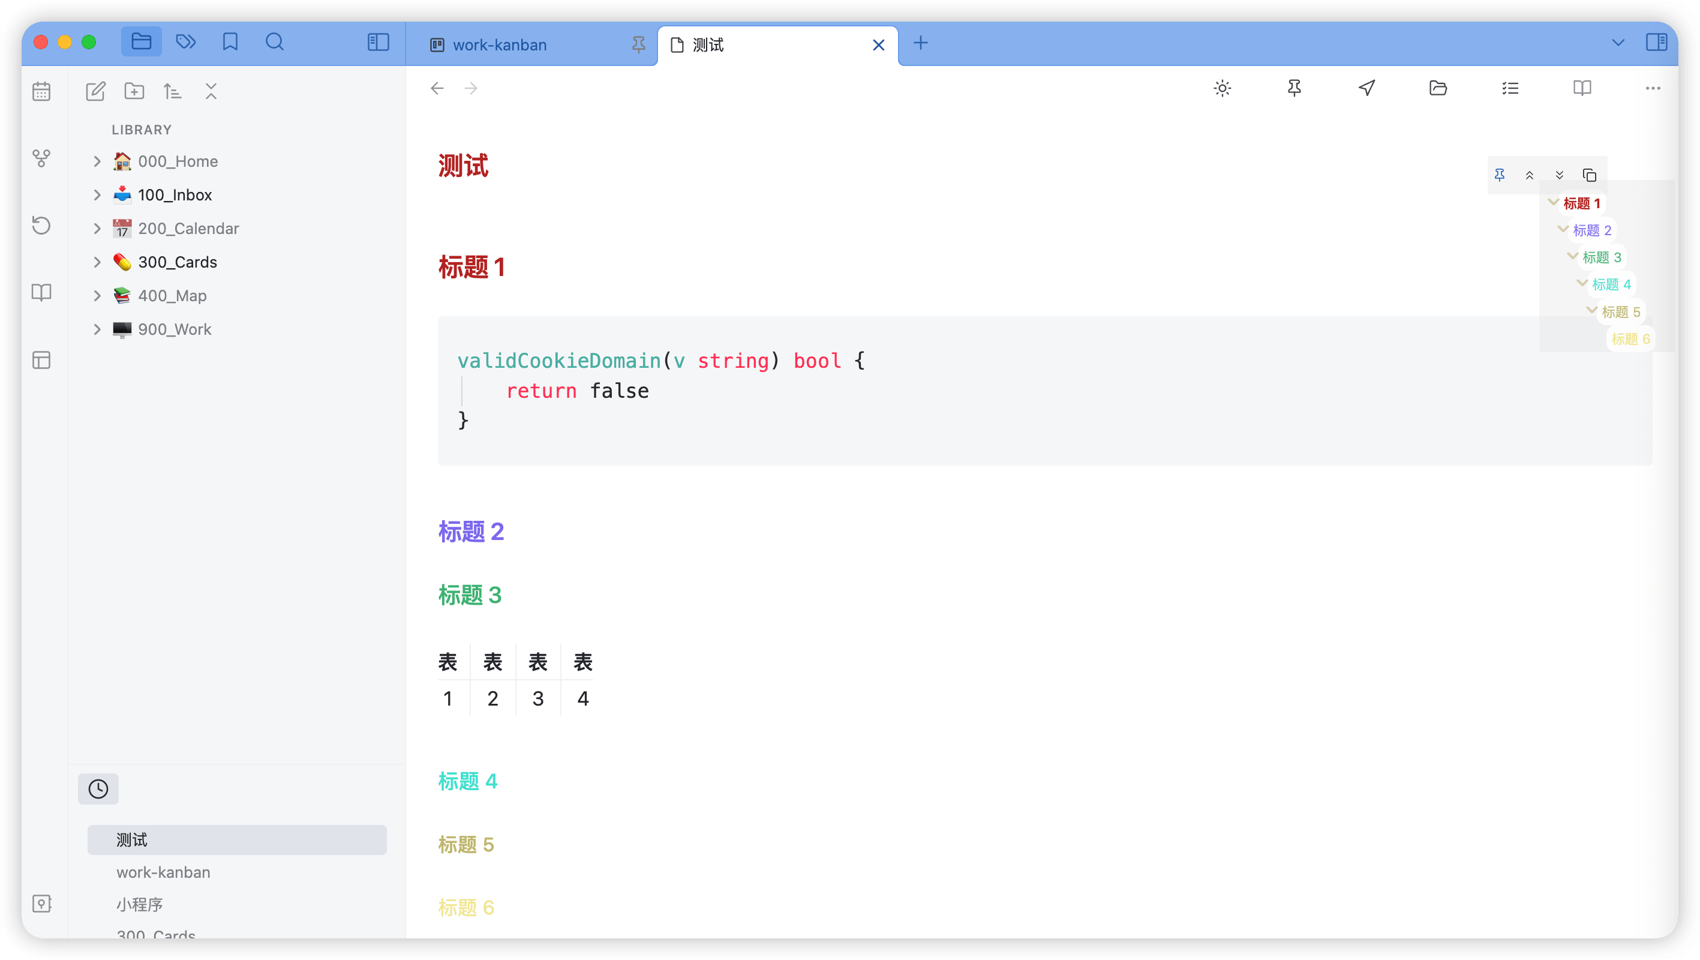Close the 测试 tab
1700x960 pixels.
tap(878, 45)
